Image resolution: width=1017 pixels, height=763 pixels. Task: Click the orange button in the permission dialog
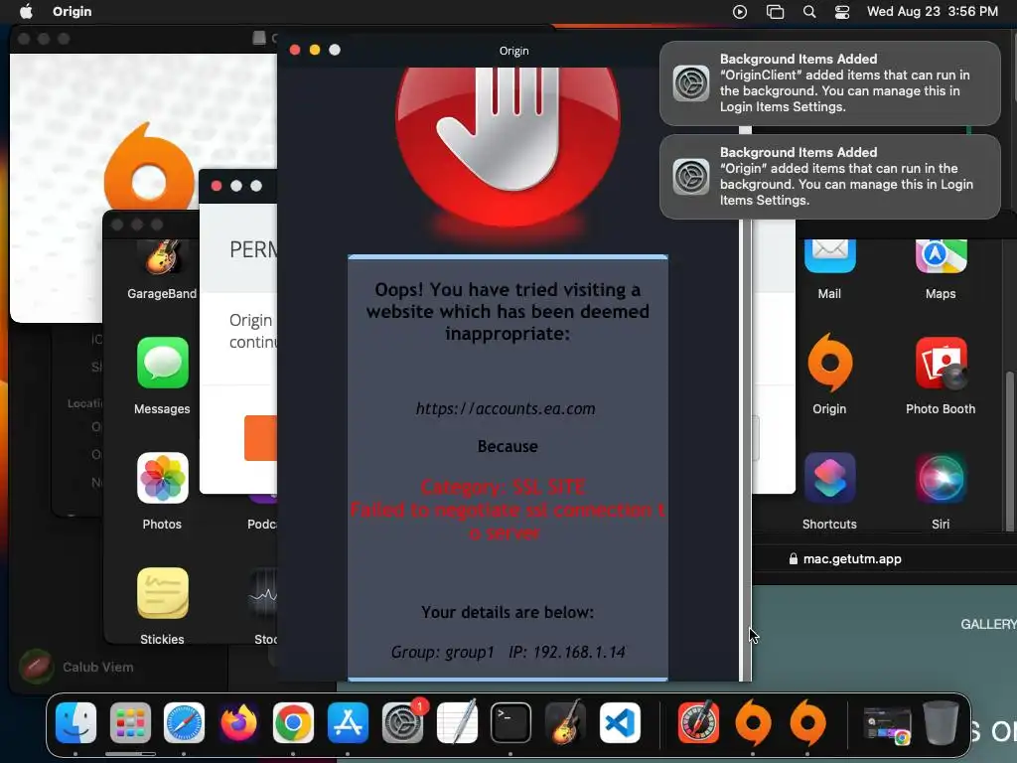(261, 438)
